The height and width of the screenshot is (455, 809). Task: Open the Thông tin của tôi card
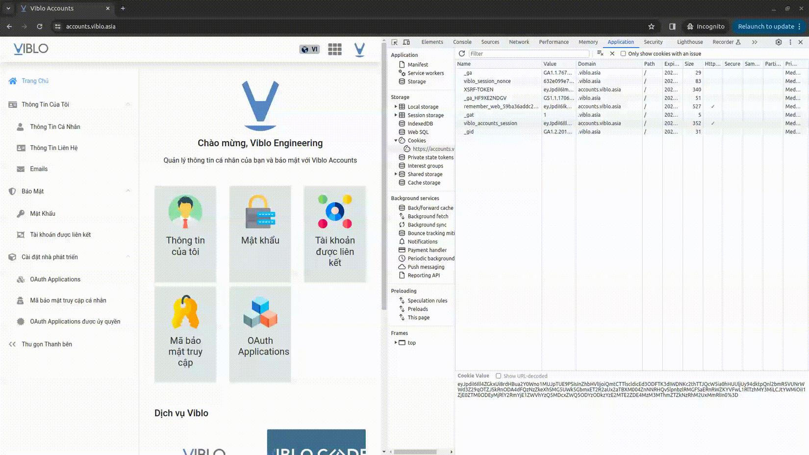tap(185, 234)
